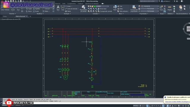Open the Gerenciar ribbon tab
This screenshot has width=190, height=107.
click(58, 4)
